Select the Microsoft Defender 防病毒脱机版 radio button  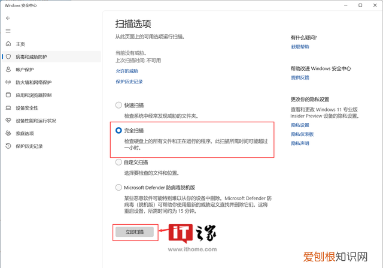[x=118, y=188]
